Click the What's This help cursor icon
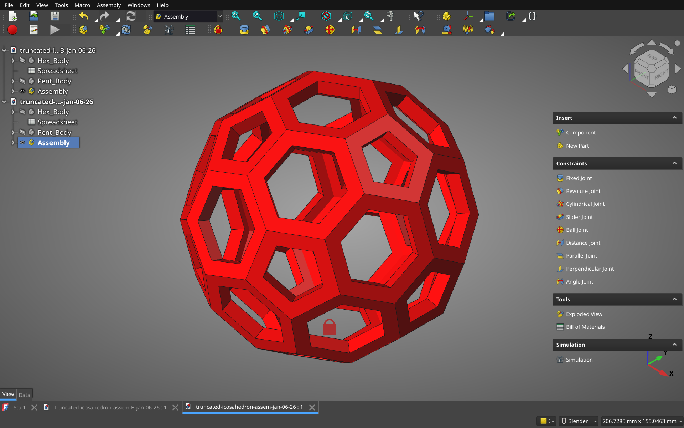 coord(419,16)
